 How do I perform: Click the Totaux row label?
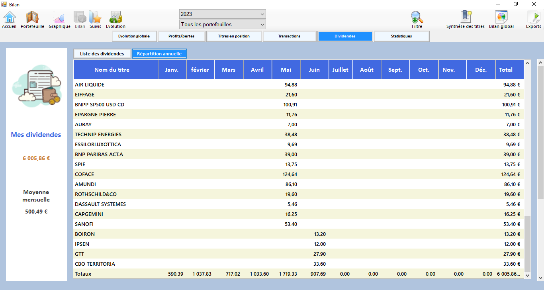coord(83,274)
